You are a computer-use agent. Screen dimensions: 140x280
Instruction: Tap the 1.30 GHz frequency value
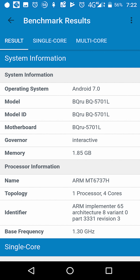tap(83, 232)
